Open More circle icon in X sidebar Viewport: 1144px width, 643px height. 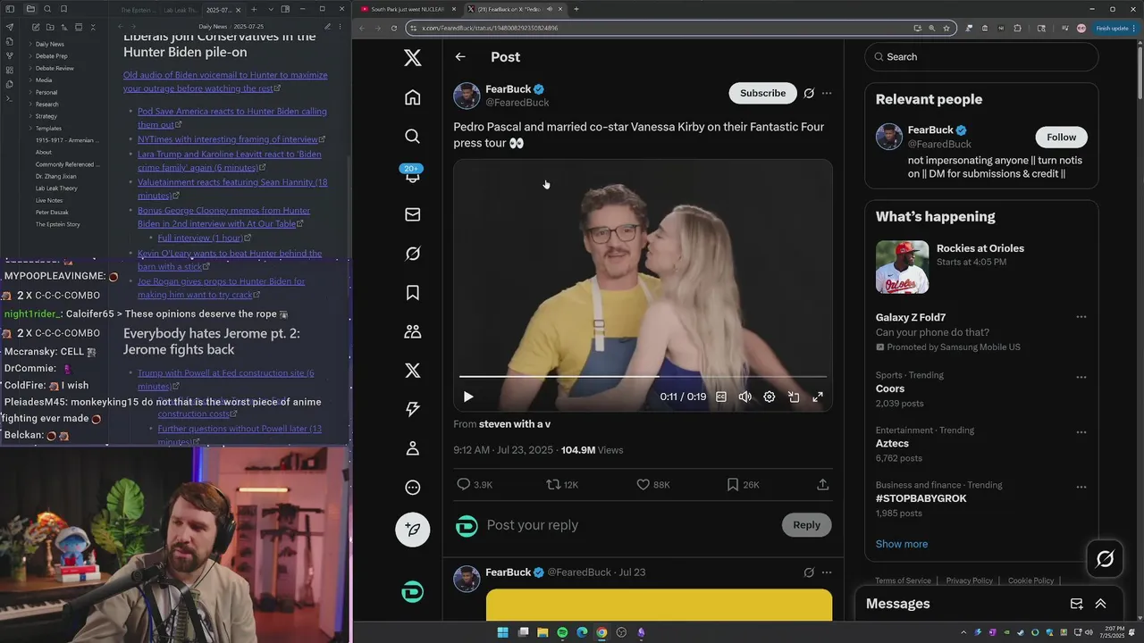click(x=412, y=488)
